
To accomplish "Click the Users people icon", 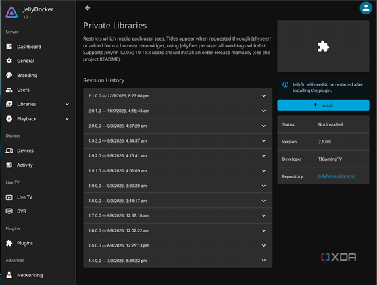I will 9,90.
